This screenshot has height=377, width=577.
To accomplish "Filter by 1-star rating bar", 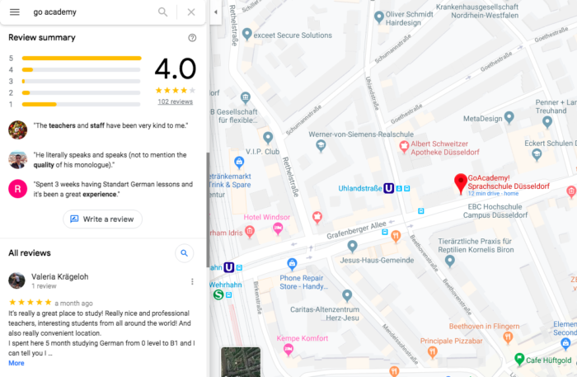I will (x=82, y=105).
